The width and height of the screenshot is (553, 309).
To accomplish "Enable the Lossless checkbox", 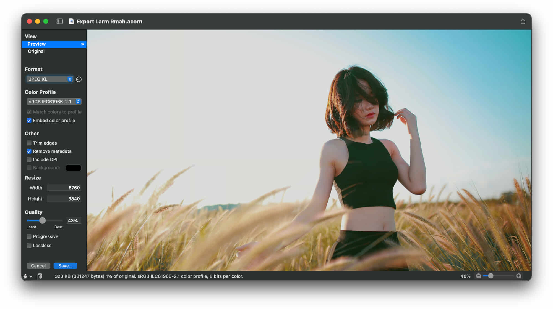I will [29, 246].
